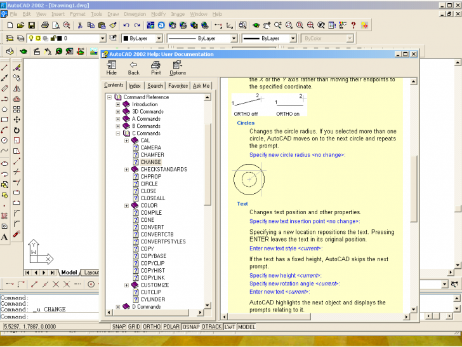Open the File menu

13,14
